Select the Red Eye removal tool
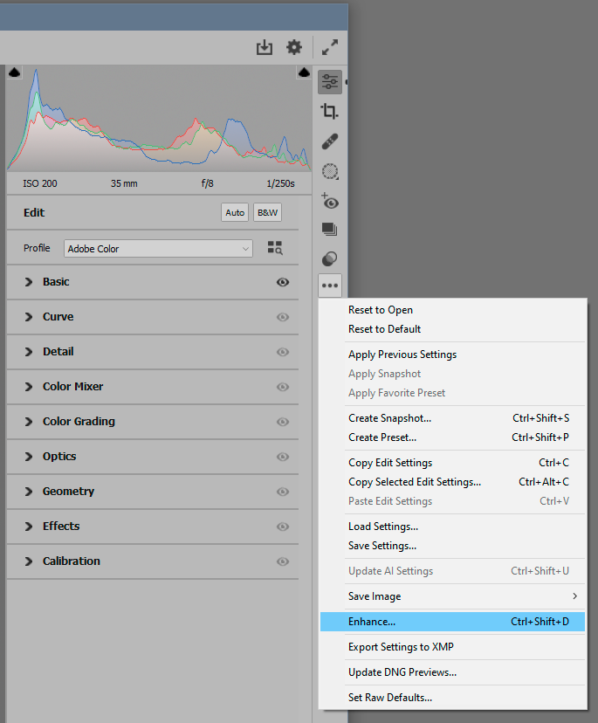Viewport: 598px width, 723px height. point(330,201)
